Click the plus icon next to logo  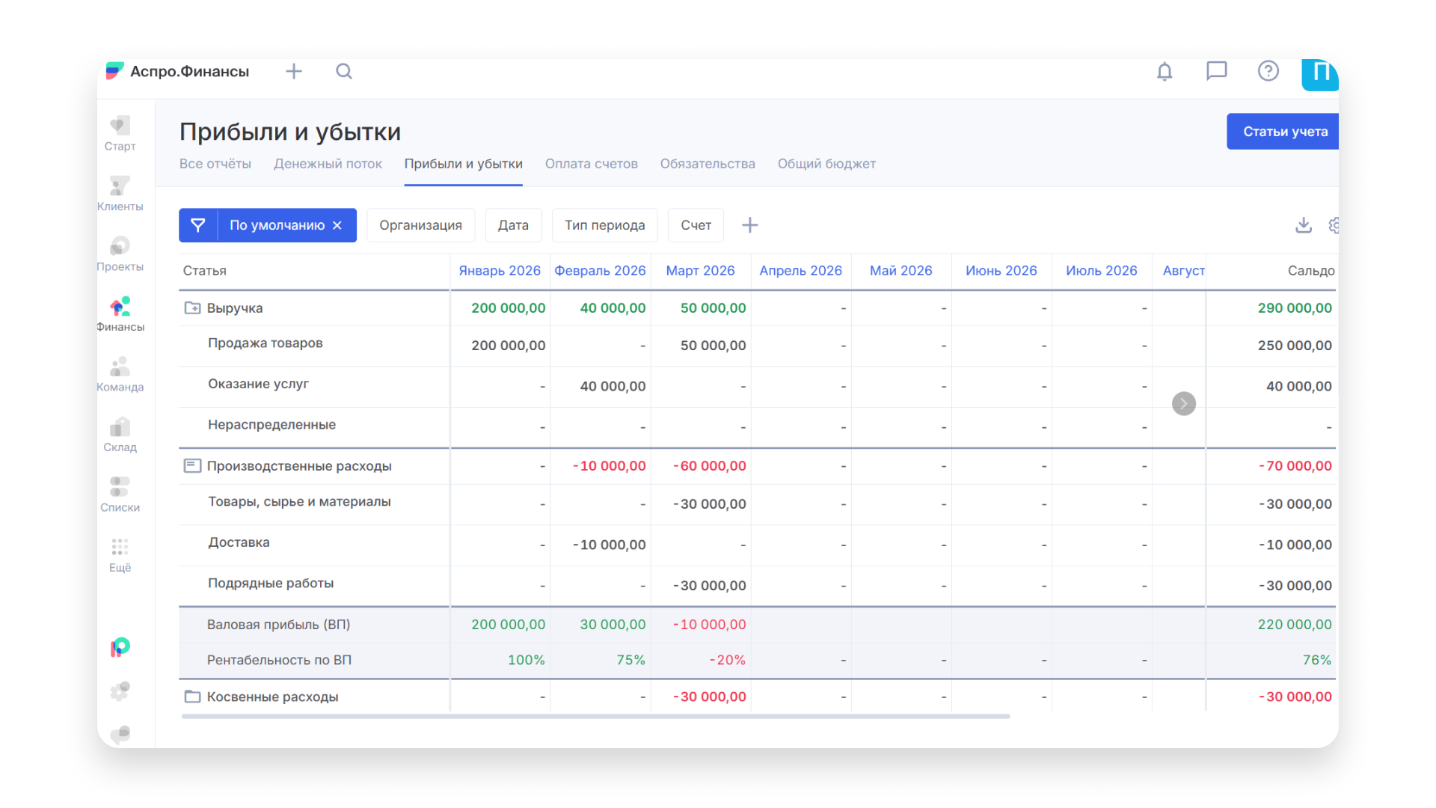click(294, 71)
